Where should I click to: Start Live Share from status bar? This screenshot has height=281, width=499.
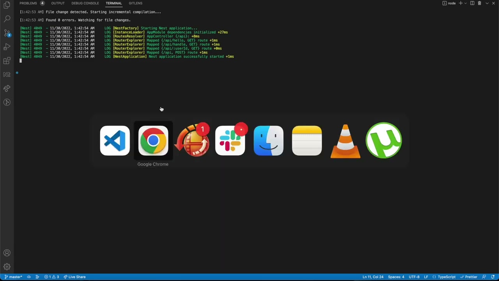[x=74, y=277]
